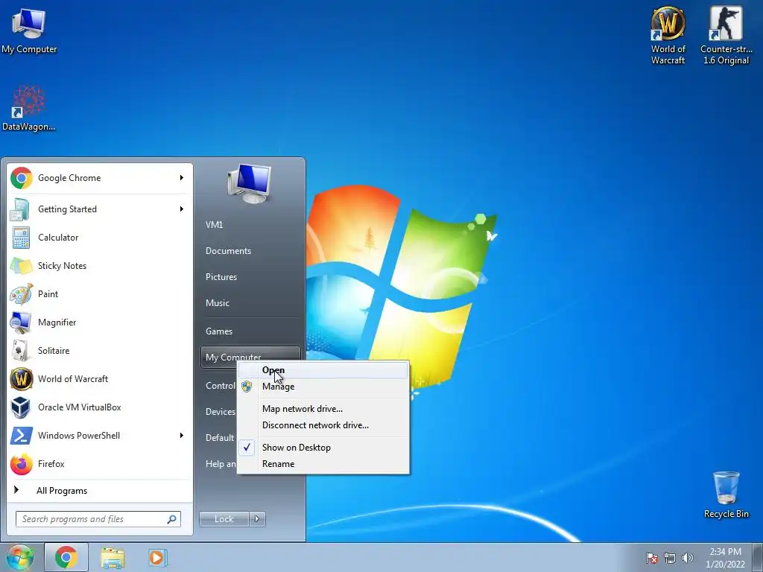Open VM1 user folder link
The height and width of the screenshot is (572, 763).
[x=250, y=225]
